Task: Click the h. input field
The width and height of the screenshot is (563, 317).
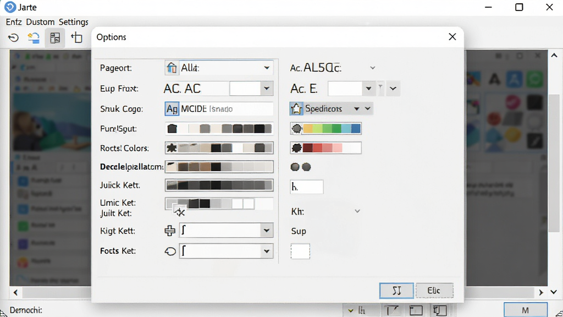Action: (x=307, y=187)
